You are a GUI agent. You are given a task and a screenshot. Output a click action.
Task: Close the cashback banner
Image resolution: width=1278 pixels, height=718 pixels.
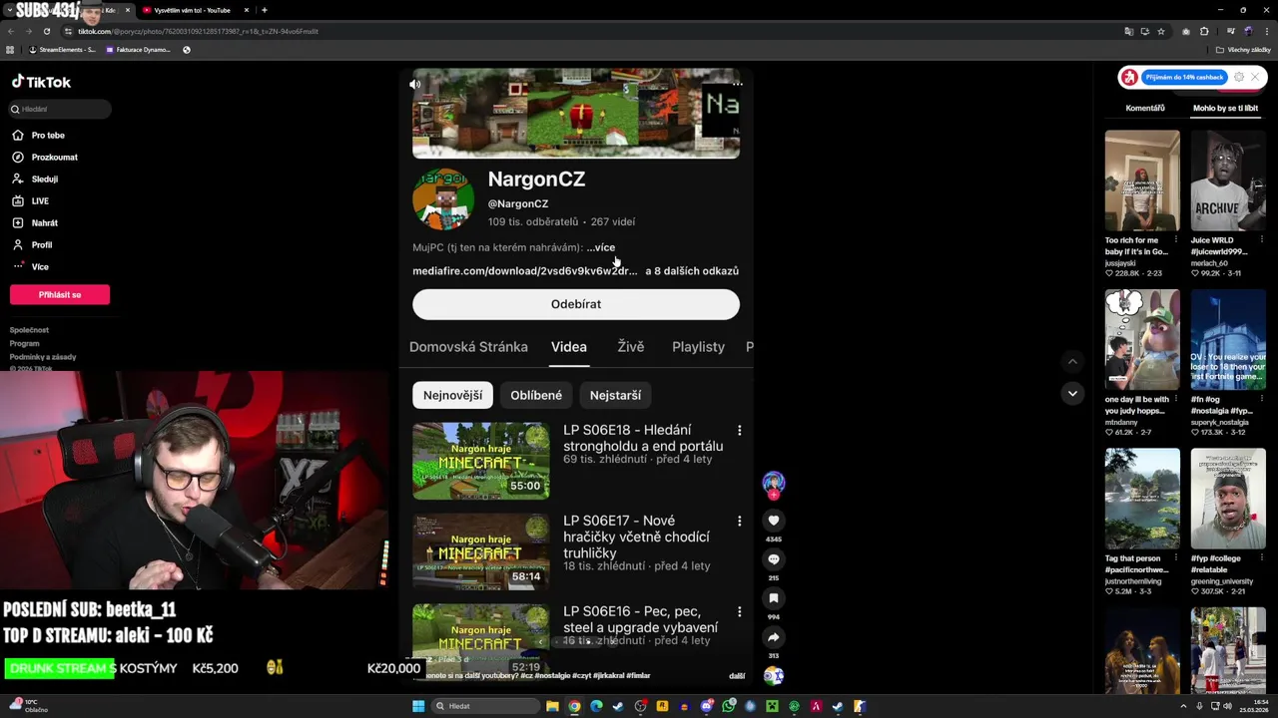(1255, 77)
